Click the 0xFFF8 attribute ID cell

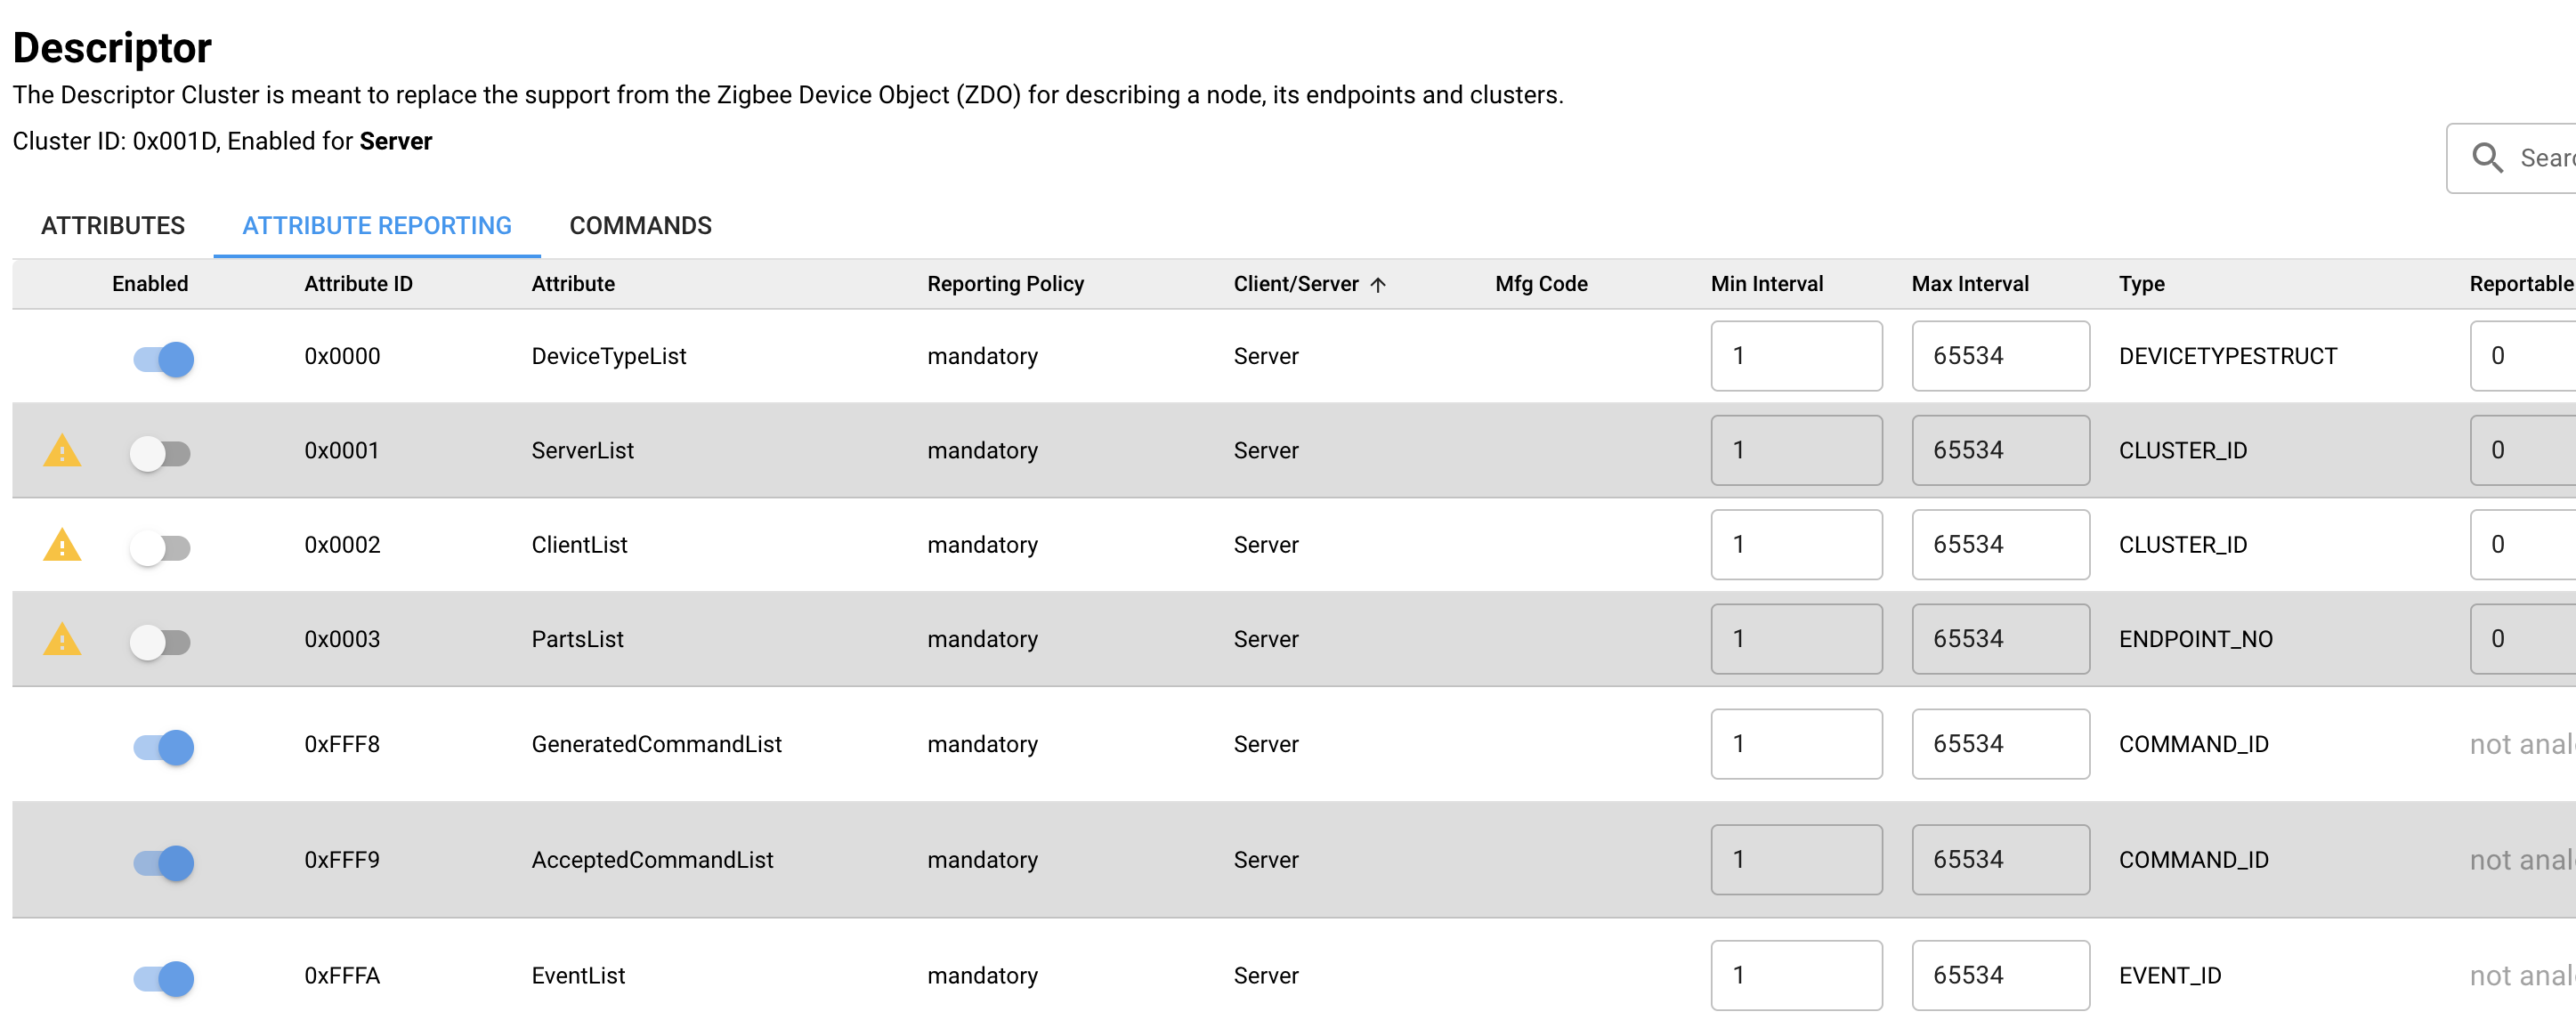(342, 744)
